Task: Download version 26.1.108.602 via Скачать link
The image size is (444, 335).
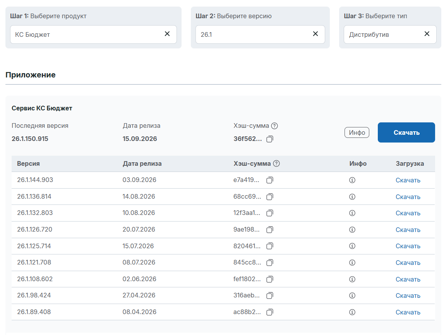Action: [x=408, y=280]
